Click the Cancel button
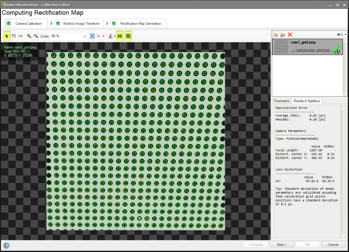 (333, 245)
